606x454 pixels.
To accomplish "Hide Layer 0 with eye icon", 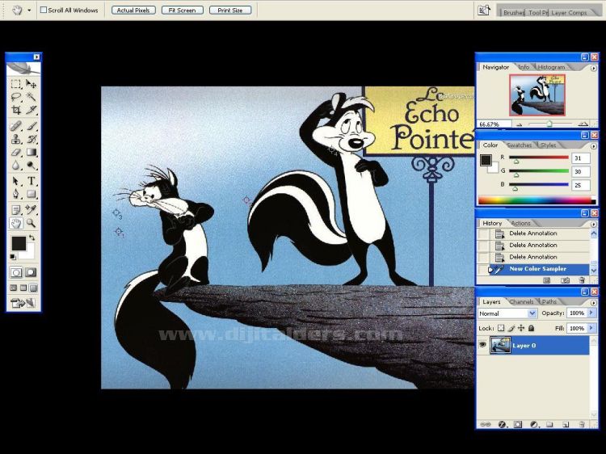I will (482, 345).
